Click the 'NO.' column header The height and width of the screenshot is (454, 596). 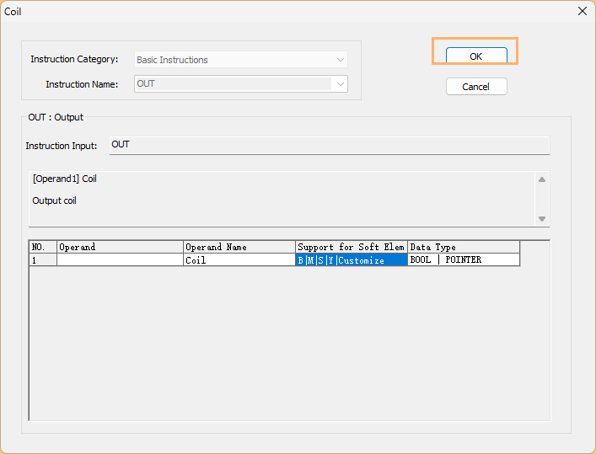(42, 247)
